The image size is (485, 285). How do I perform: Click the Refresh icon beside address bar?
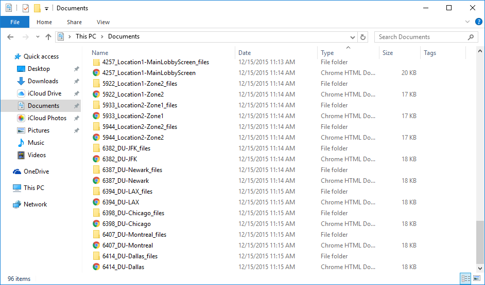pyautogui.click(x=363, y=37)
